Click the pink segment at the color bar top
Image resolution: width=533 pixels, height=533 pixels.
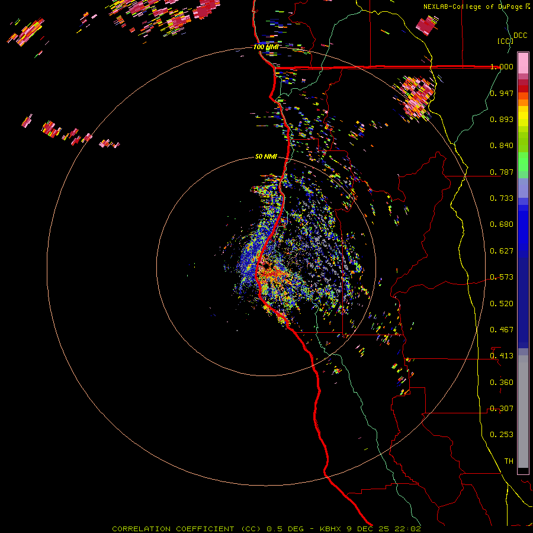(523, 63)
